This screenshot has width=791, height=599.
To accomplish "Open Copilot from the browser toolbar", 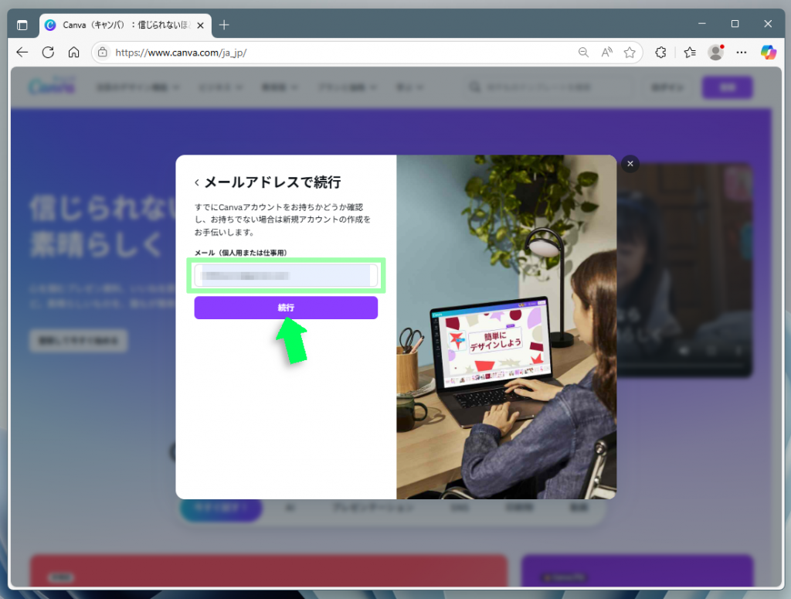I will tap(769, 53).
